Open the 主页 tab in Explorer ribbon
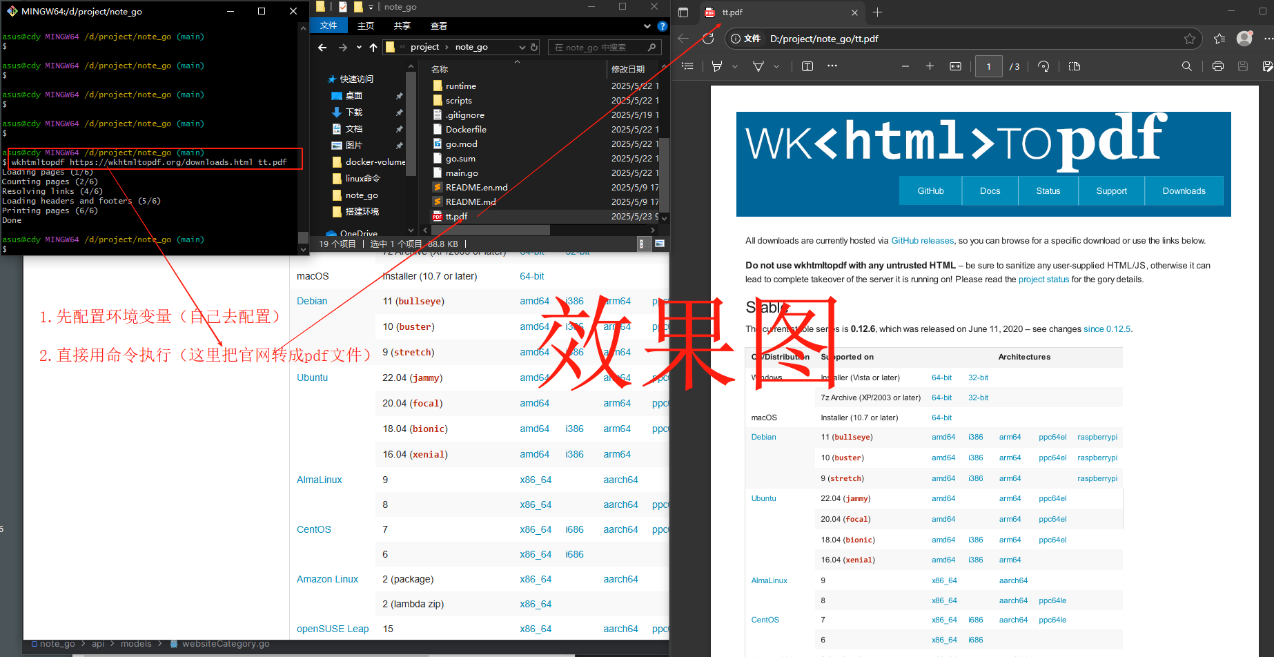This screenshot has width=1274, height=657. click(x=366, y=26)
